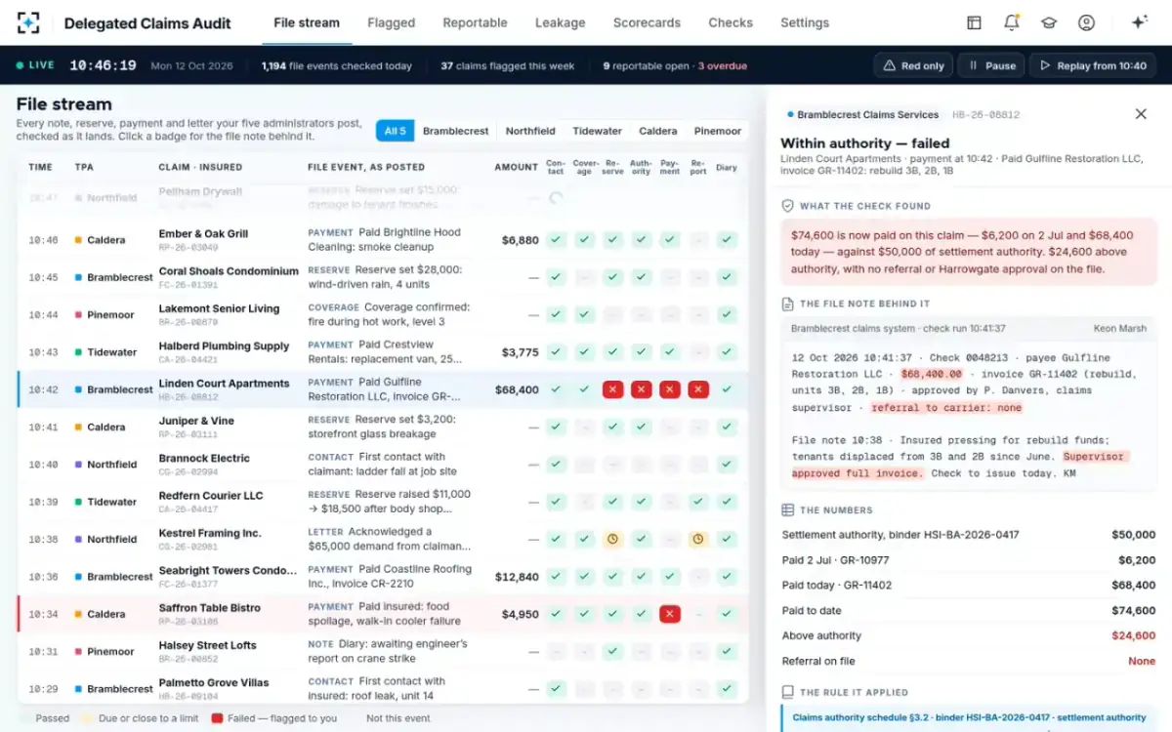Click the failed Authority badge for Linden Court Apartments
The height and width of the screenshot is (732, 1172).
pyautogui.click(x=641, y=389)
